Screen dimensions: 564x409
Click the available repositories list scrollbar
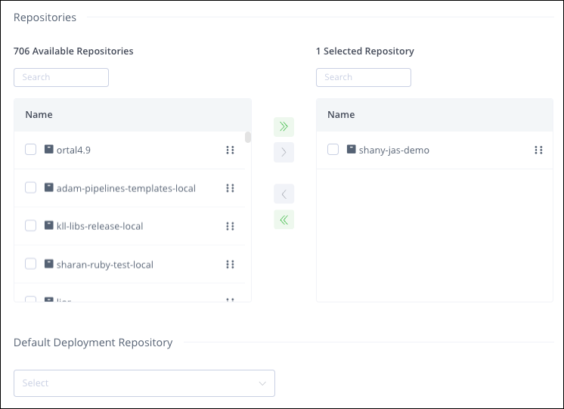point(248,137)
